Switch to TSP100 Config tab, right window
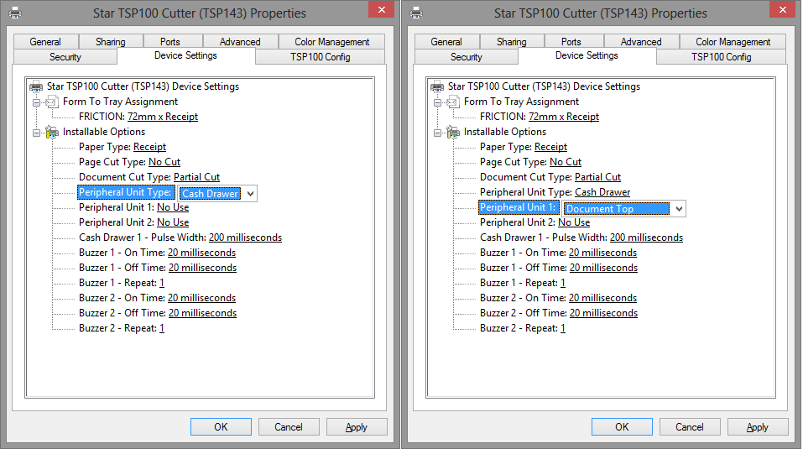 pos(721,57)
